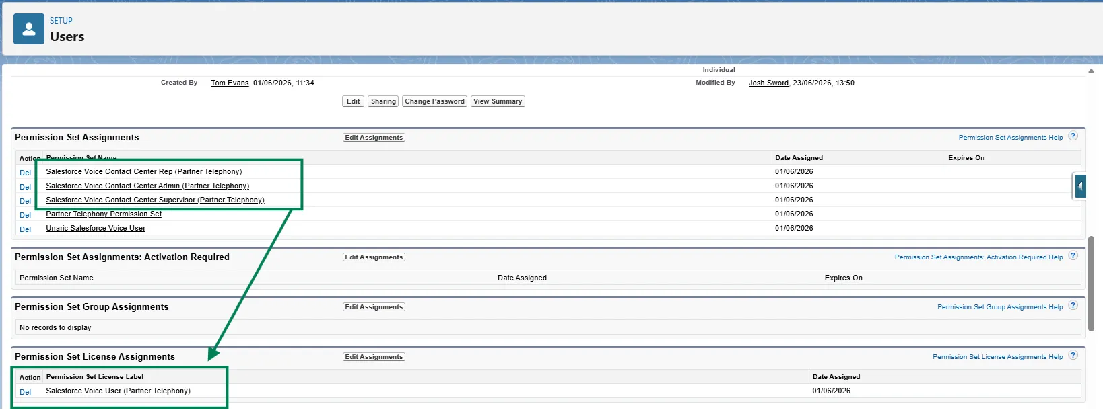
Task: Click Expires On header in Permission Set Assignments
Action: click(x=966, y=158)
